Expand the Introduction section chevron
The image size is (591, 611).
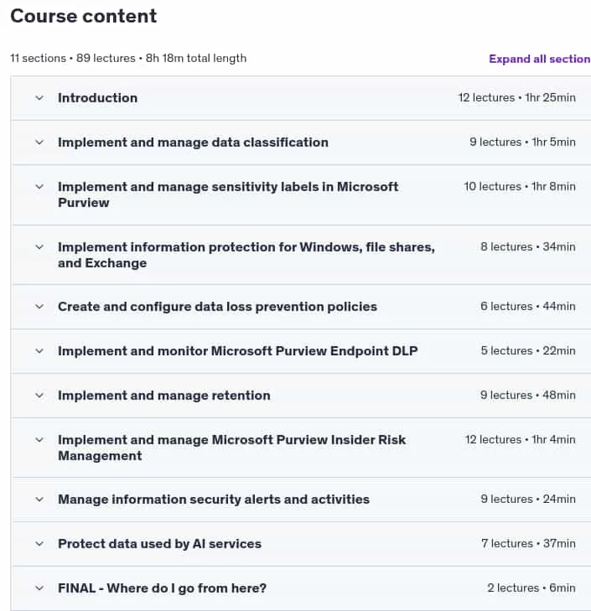tap(39, 98)
